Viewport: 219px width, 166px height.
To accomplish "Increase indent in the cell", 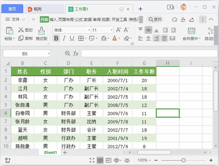I will 173,30.
